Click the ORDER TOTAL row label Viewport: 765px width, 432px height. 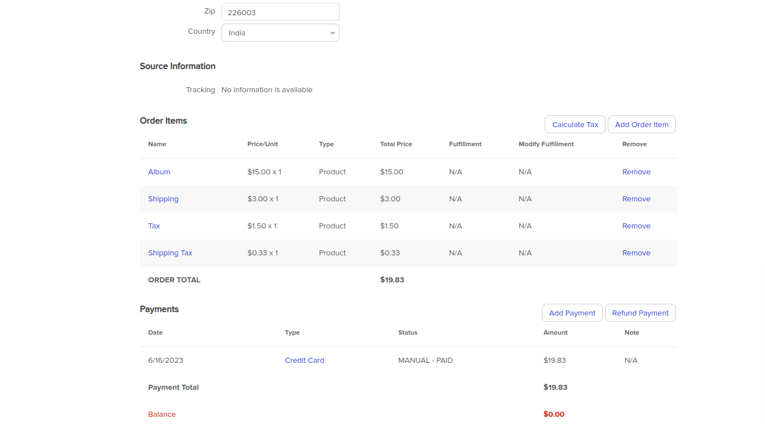[174, 280]
